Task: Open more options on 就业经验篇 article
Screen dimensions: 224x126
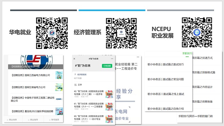Action: tap(138, 57)
